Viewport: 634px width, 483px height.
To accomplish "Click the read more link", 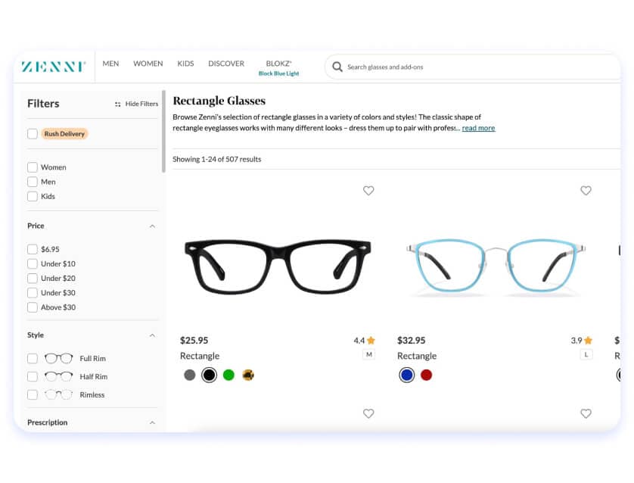I will click(x=478, y=129).
